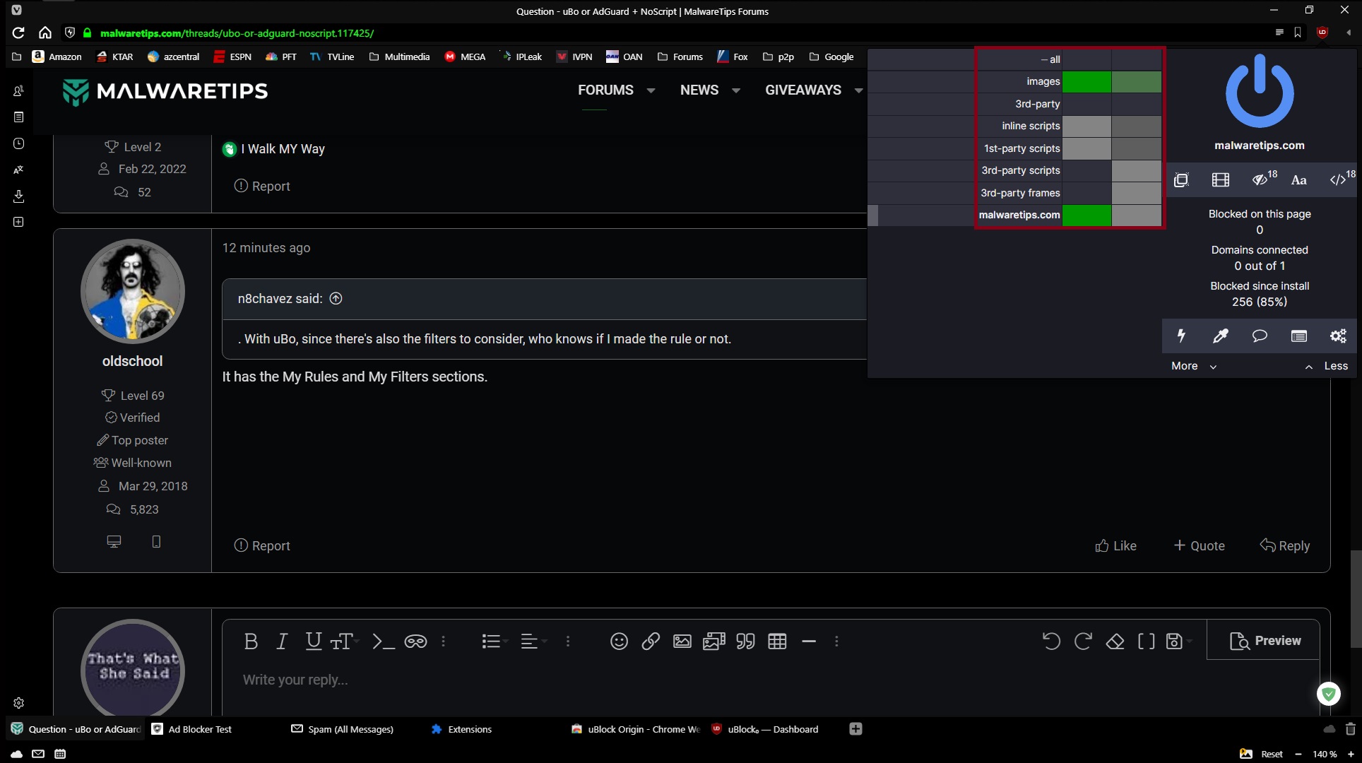Open the smiley emoji picker
This screenshot has width=1362, height=763.
[619, 641]
